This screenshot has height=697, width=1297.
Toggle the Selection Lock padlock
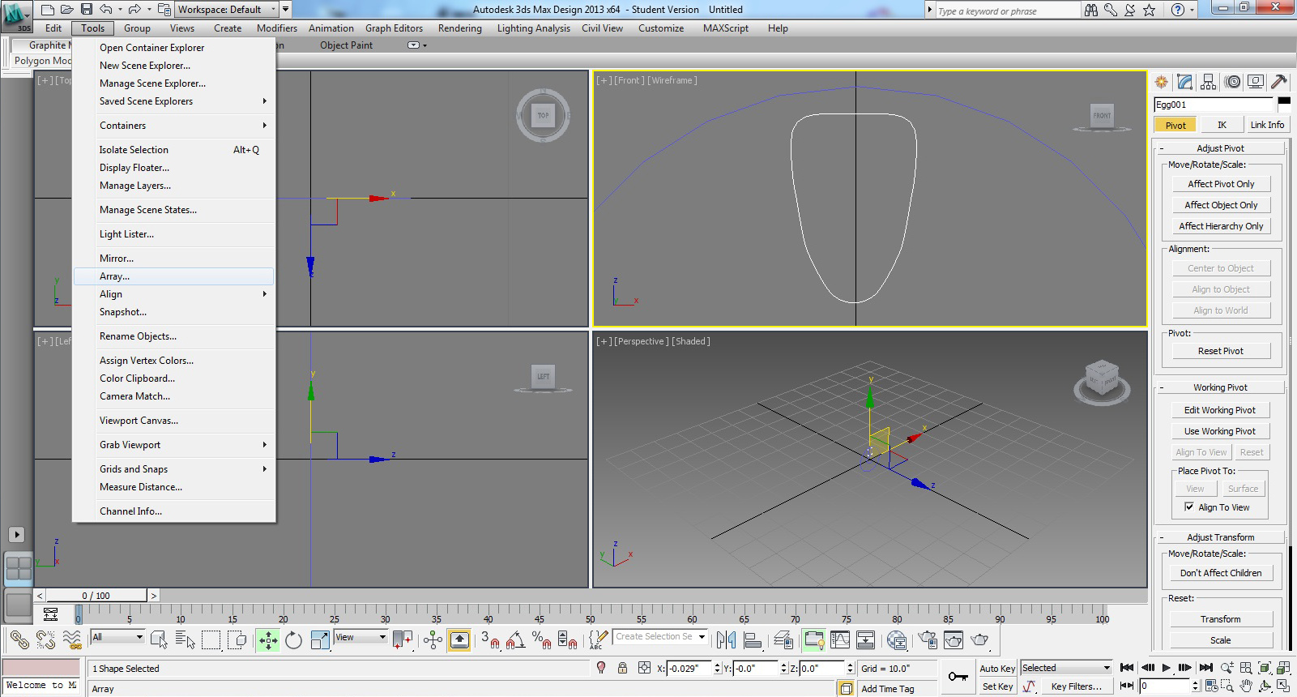tap(622, 668)
